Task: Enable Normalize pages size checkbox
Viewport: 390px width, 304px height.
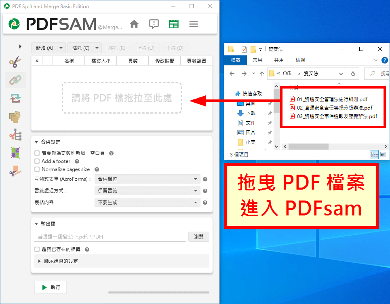Action: coord(37,169)
